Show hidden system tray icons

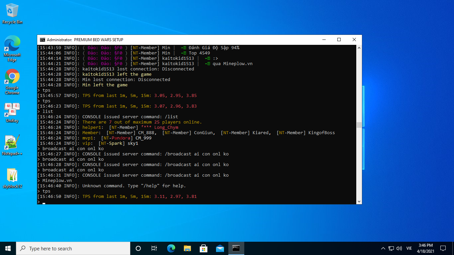[x=383, y=248]
